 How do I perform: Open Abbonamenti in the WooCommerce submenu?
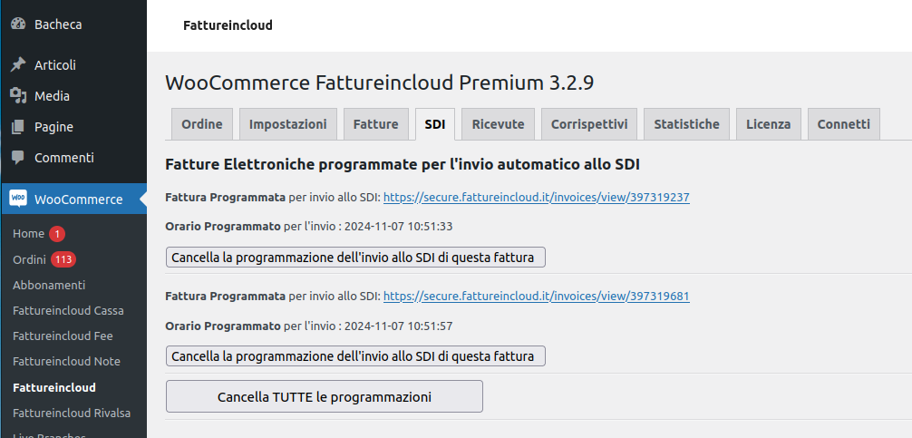49,285
